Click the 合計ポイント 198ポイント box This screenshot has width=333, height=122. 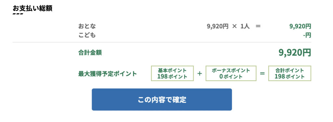pyautogui.click(x=290, y=73)
